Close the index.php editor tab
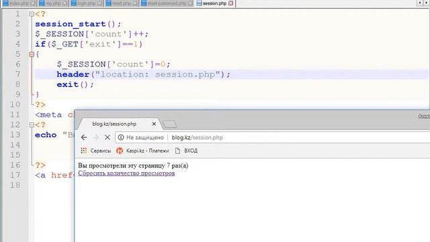 (x=33, y=3)
